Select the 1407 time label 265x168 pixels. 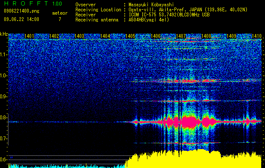tap(181, 36)
